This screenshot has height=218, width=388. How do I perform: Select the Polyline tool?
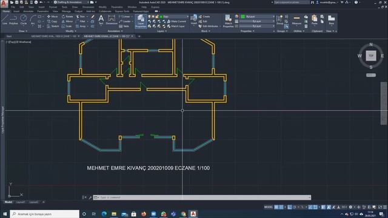[13, 20]
